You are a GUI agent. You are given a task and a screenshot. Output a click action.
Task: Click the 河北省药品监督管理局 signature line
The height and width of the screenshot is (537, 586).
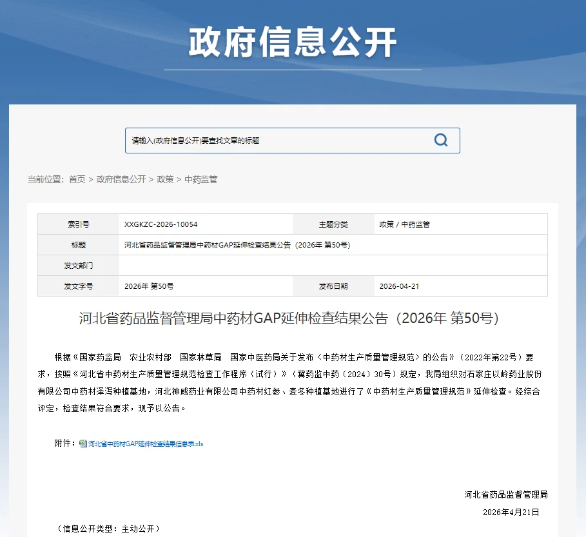pos(505,495)
